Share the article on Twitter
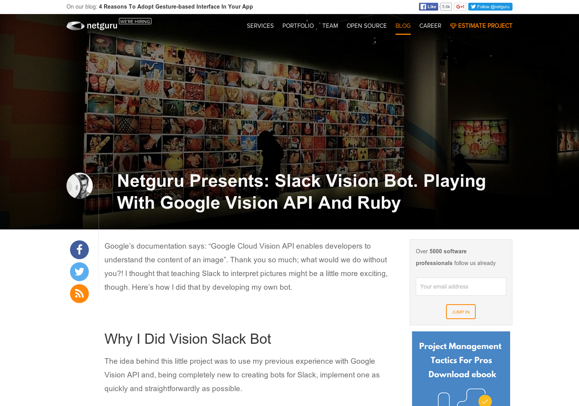The image size is (579, 406). [x=79, y=272]
